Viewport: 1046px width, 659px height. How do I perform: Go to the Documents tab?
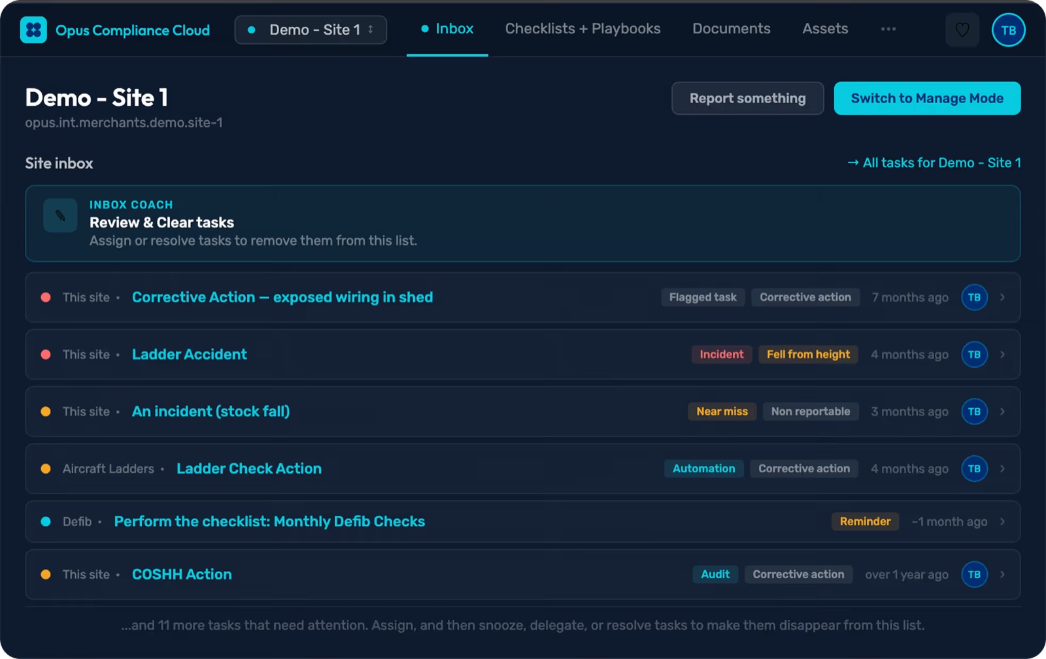tap(732, 29)
